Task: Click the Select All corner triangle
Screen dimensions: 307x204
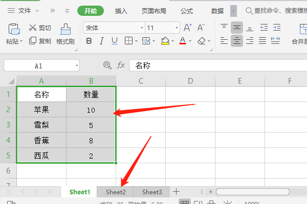Action: (11, 81)
